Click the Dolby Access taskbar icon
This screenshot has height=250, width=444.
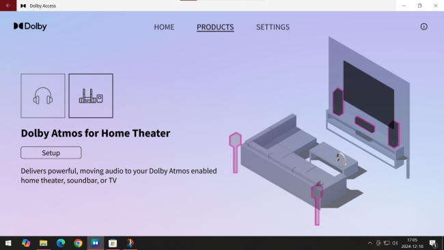pyautogui.click(x=96, y=243)
